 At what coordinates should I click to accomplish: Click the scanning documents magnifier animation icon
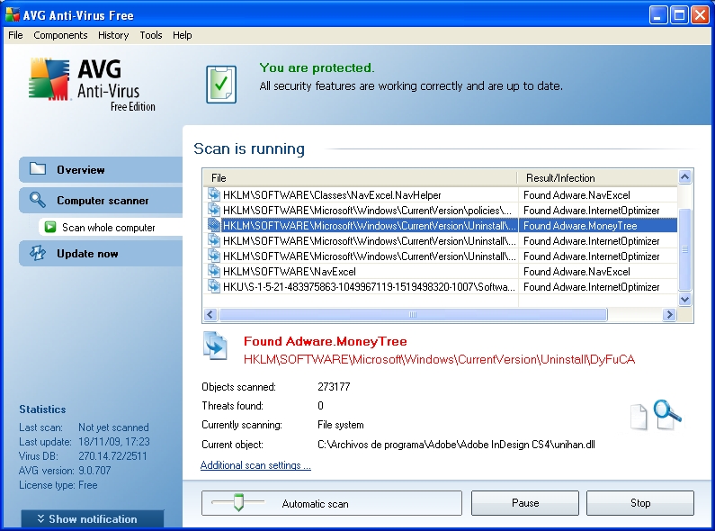tap(657, 415)
